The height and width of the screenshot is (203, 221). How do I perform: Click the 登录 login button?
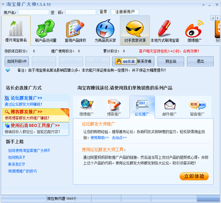[x=103, y=12]
